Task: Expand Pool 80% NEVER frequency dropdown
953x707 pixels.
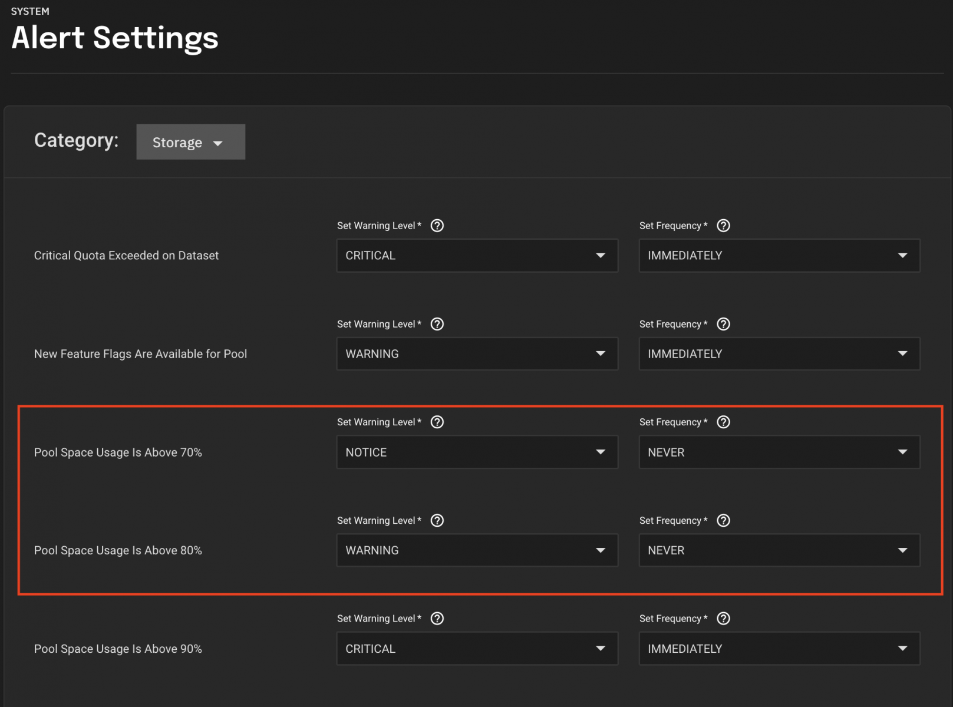Action: [x=779, y=550]
